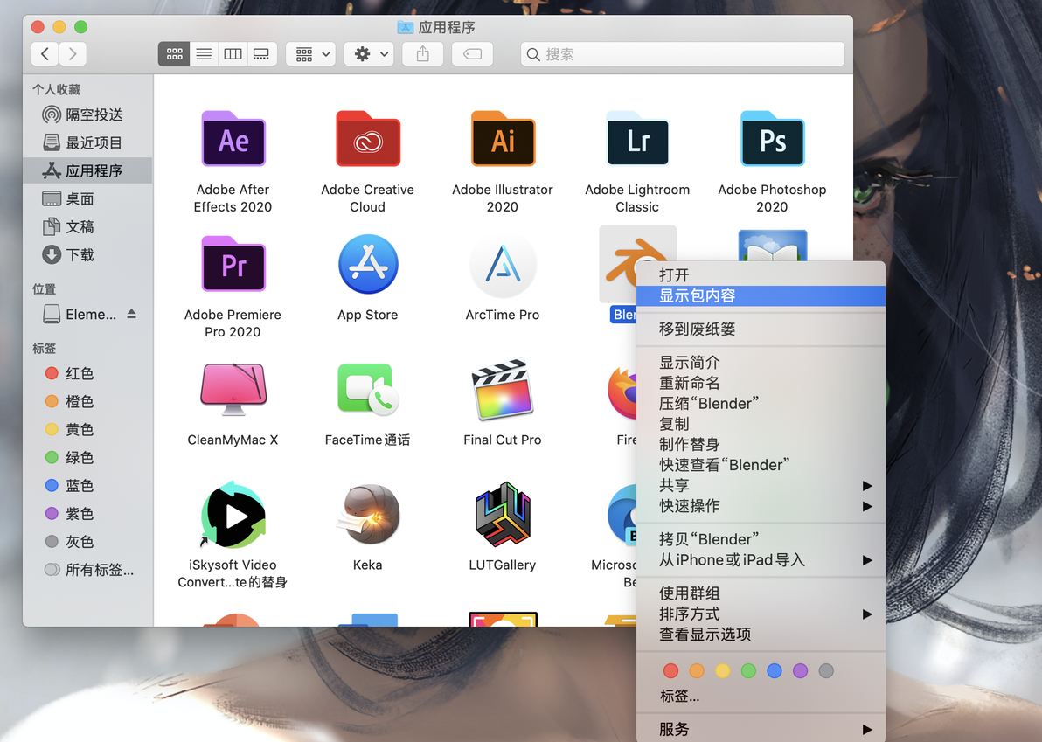Choose 制作替身 in context menu
The width and height of the screenshot is (1042, 742).
click(761, 444)
